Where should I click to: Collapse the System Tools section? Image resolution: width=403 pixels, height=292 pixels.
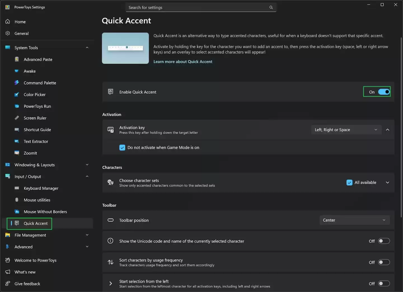[x=87, y=48]
